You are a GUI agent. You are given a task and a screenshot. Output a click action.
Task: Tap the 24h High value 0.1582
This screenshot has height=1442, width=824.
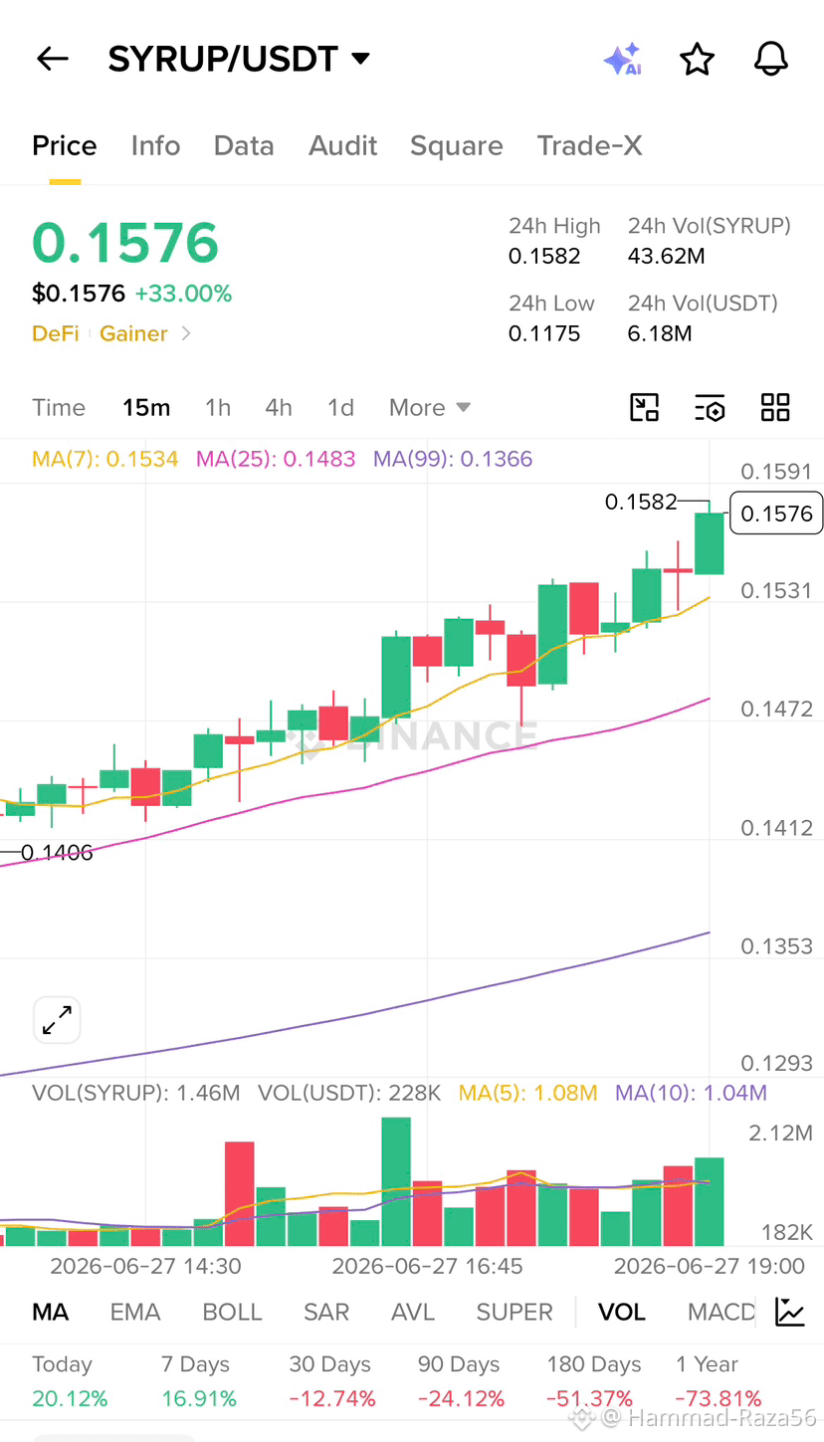click(544, 256)
